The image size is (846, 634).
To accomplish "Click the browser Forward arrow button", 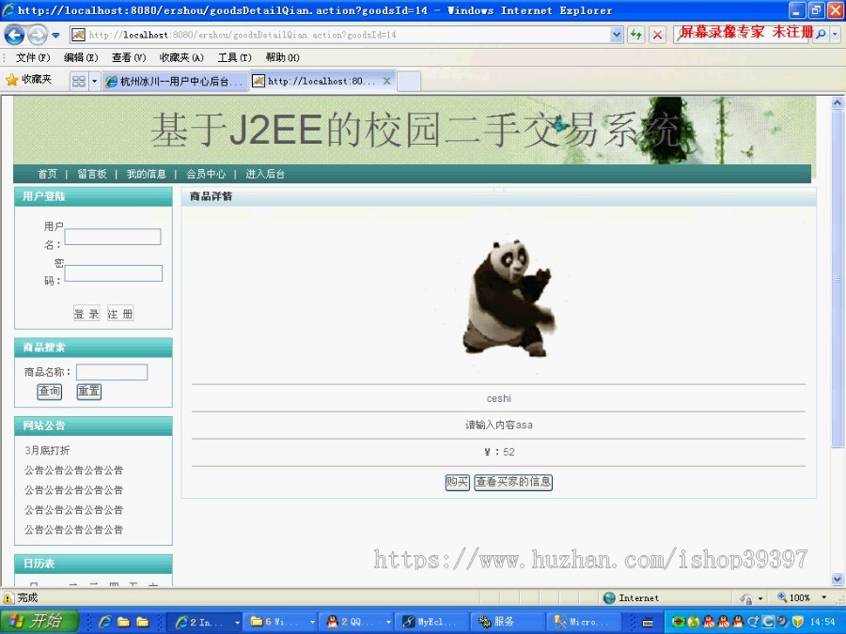I will click(38, 35).
